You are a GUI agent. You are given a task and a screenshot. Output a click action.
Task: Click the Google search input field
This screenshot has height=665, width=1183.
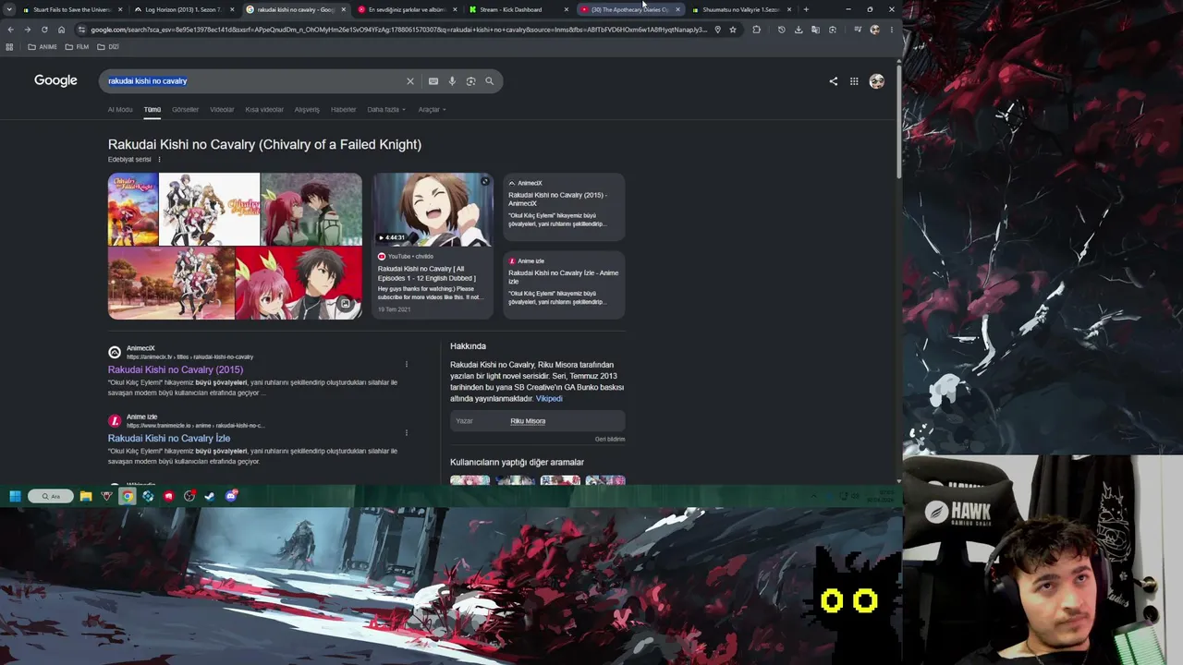click(x=254, y=81)
